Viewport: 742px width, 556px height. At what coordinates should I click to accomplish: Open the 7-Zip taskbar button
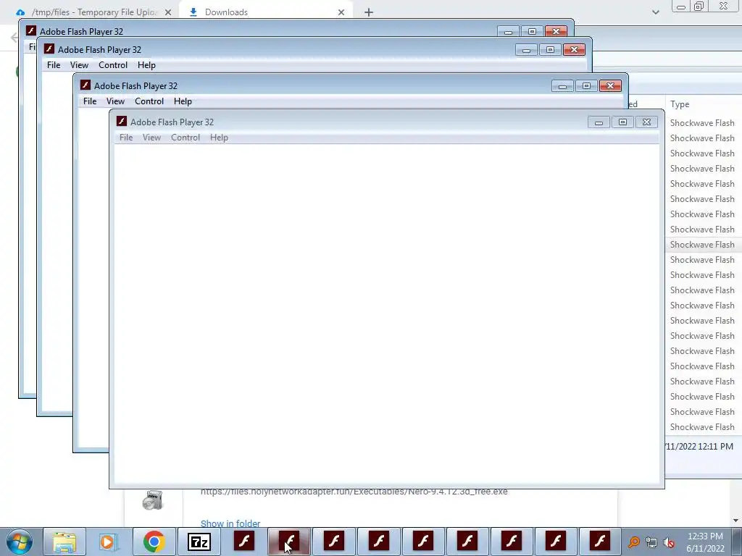199,542
